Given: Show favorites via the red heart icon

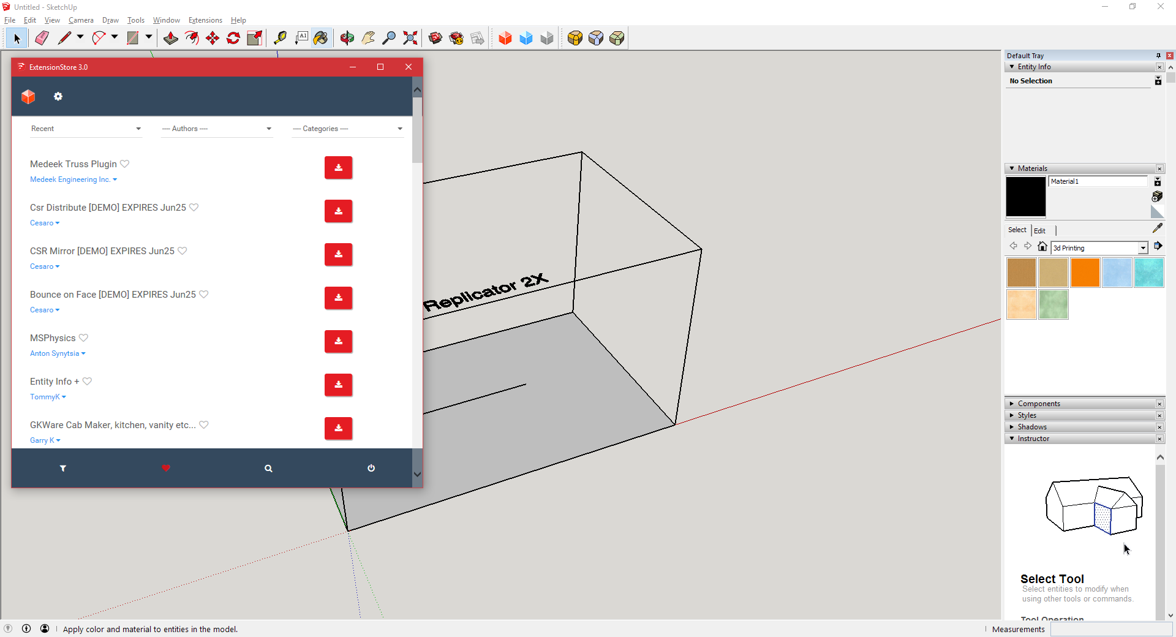Looking at the screenshot, I should [166, 469].
